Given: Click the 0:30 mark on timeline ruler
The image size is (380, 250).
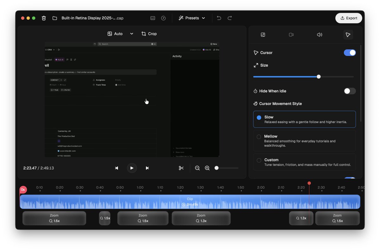Looking at the screenshot, I should pos(80,187).
